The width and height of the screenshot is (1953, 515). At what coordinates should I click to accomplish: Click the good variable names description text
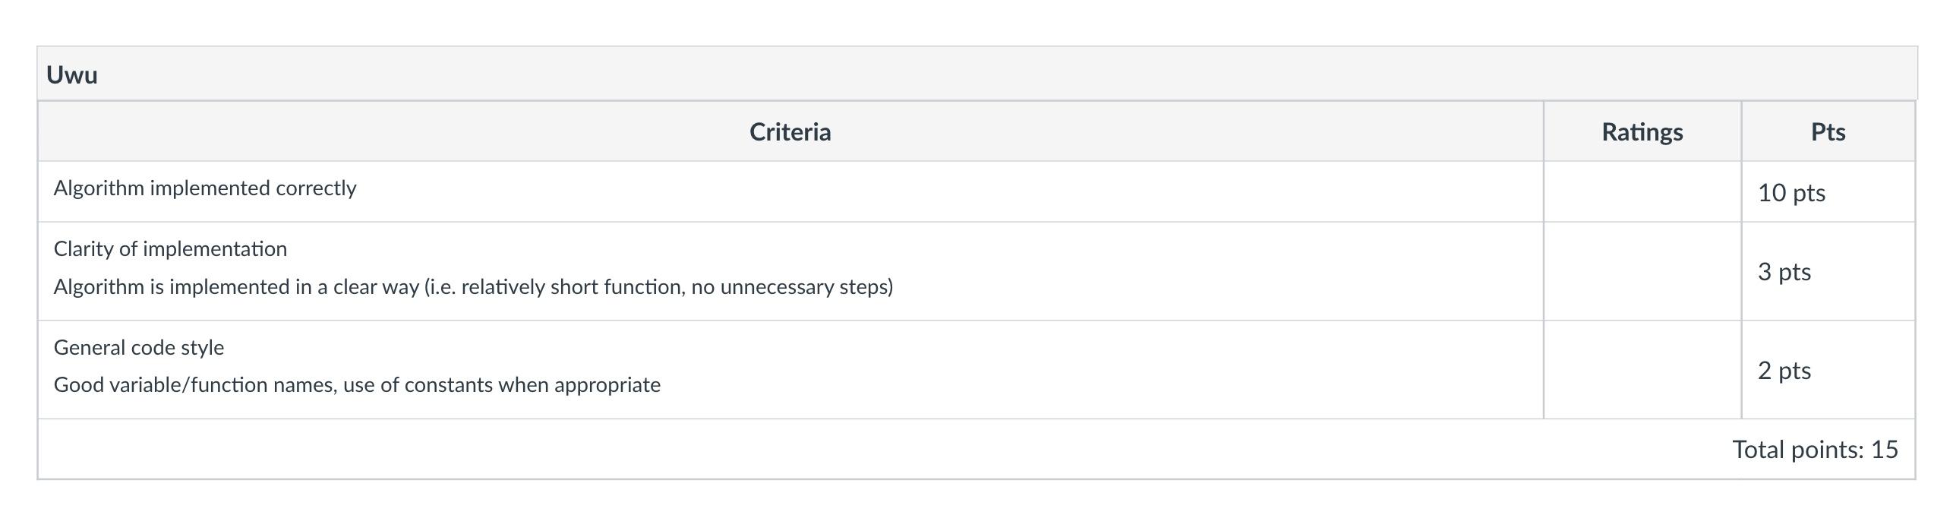tap(357, 385)
